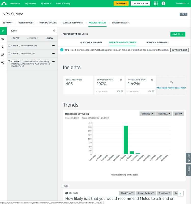Open the apps grid icon
191x204 pixels.
(156, 4)
